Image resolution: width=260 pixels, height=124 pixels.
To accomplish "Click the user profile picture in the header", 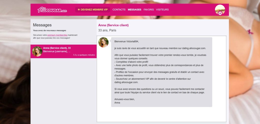I will point(219,9).
